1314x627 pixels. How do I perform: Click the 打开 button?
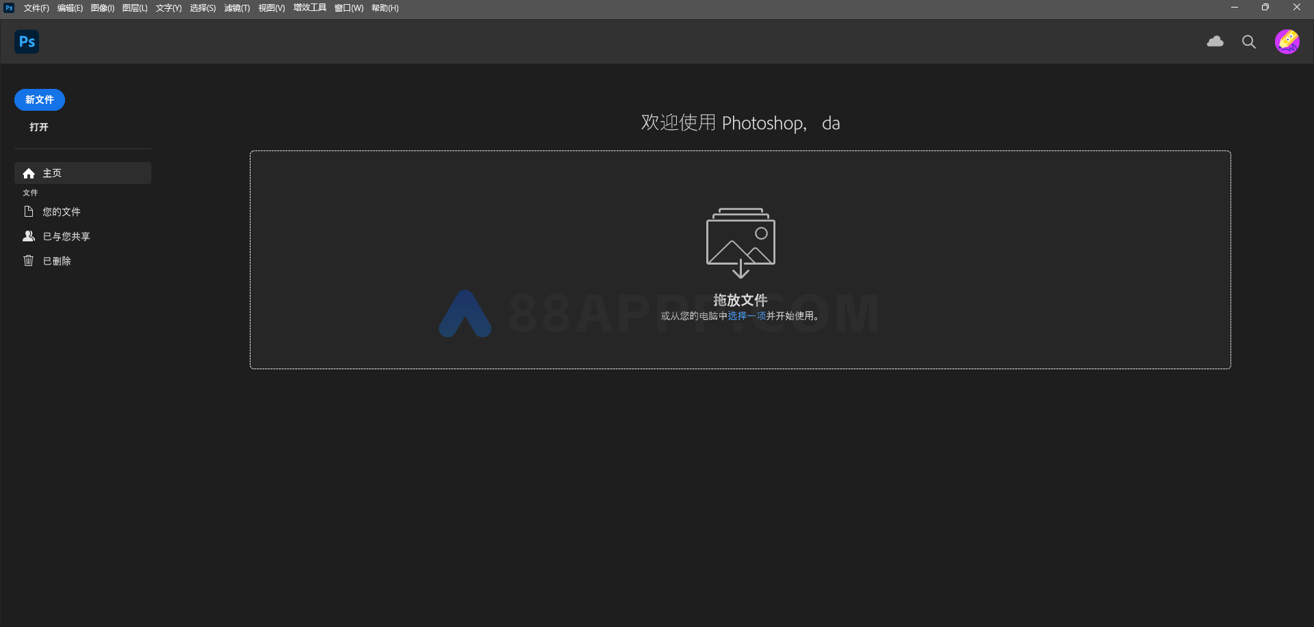coord(39,127)
